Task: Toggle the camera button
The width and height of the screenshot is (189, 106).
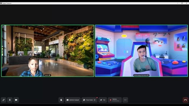Action: point(16,100)
